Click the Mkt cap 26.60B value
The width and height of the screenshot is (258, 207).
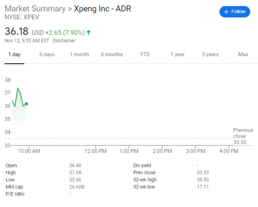coord(77,187)
